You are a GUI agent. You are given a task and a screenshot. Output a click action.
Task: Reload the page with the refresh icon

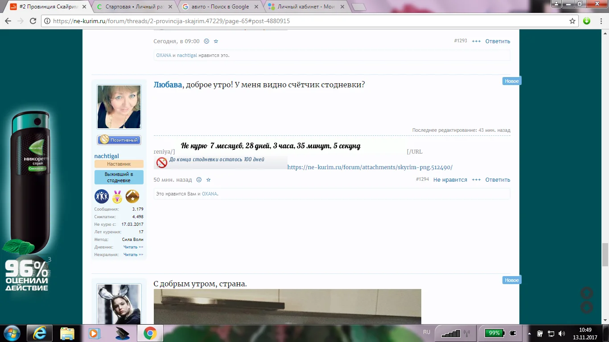tap(33, 21)
